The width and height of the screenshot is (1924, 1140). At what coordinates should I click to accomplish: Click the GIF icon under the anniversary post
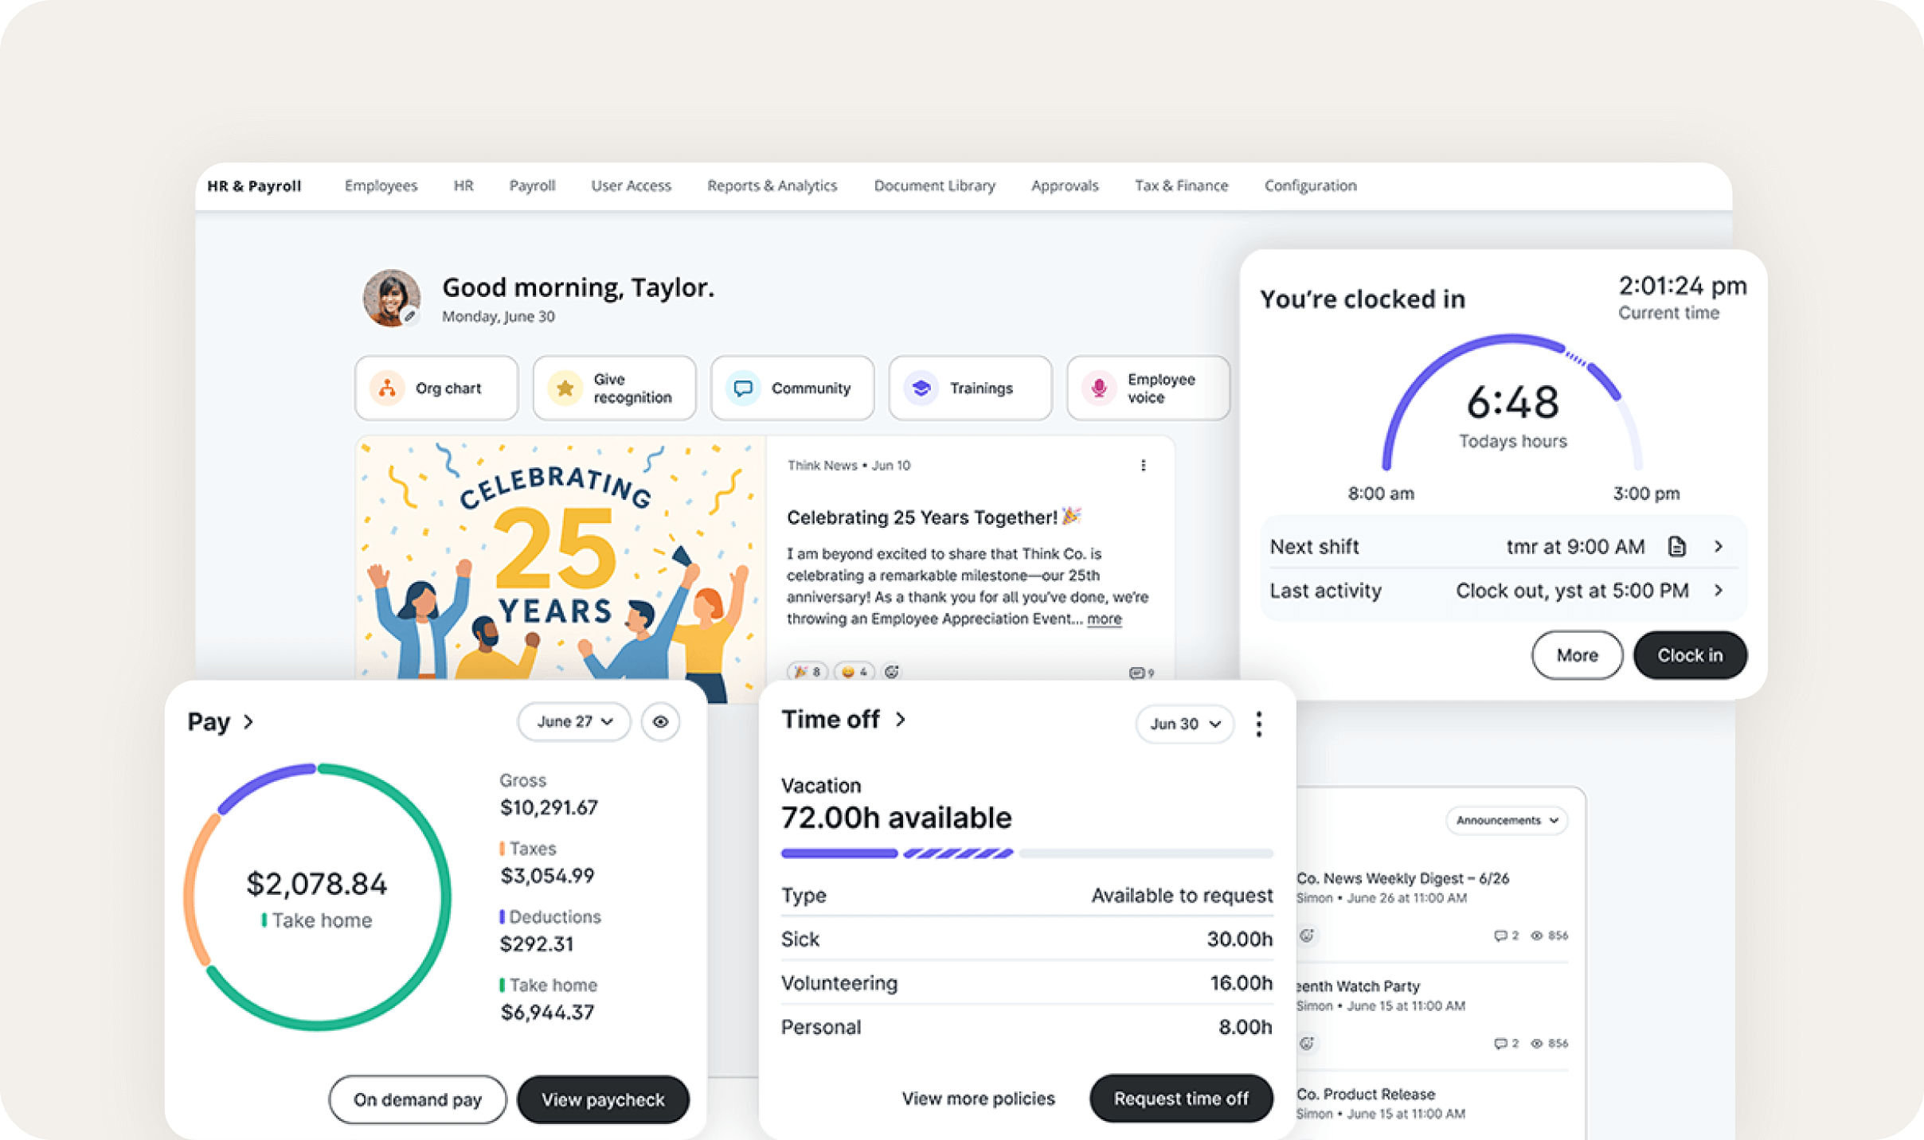tap(891, 672)
